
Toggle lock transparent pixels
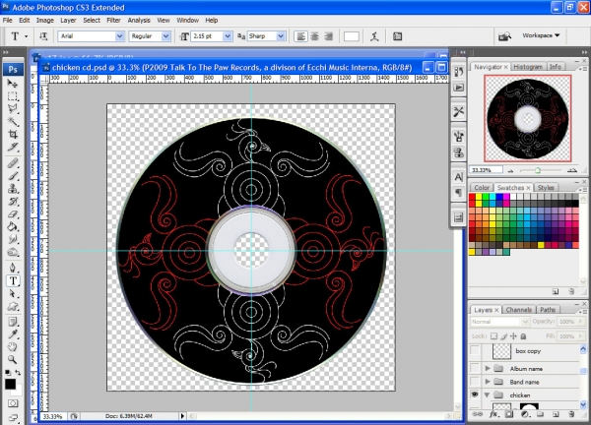(x=494, y=336)
